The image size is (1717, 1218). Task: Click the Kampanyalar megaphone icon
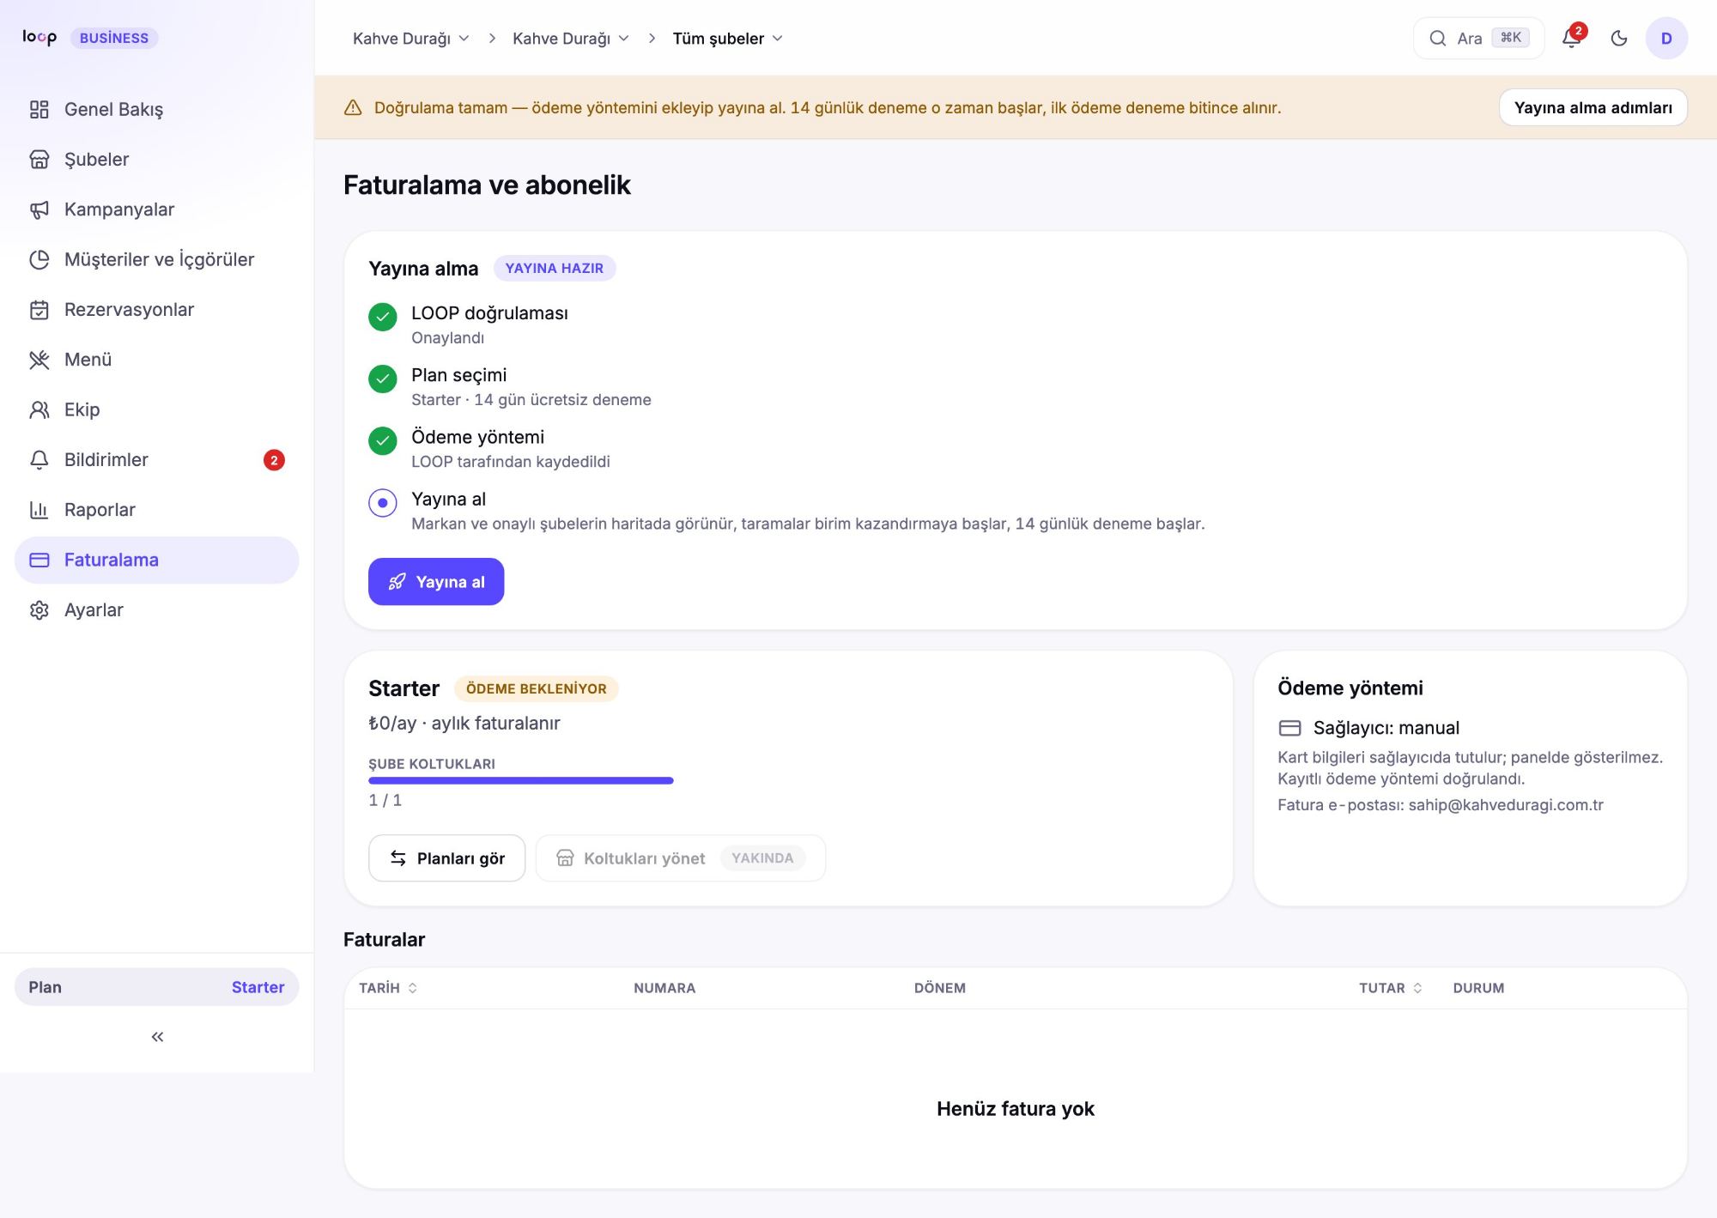click(x=39, y=209)
